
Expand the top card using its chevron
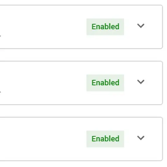pyautogui.click(x=141, y=26)
